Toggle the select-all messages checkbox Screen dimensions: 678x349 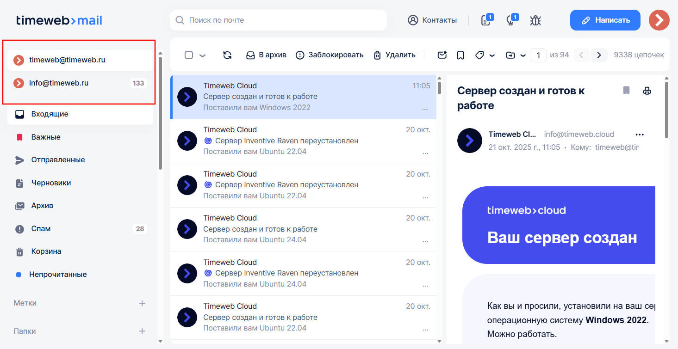tap(188, 55)
